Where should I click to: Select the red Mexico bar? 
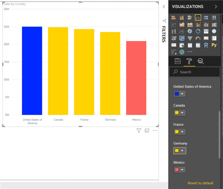point(136,78)
